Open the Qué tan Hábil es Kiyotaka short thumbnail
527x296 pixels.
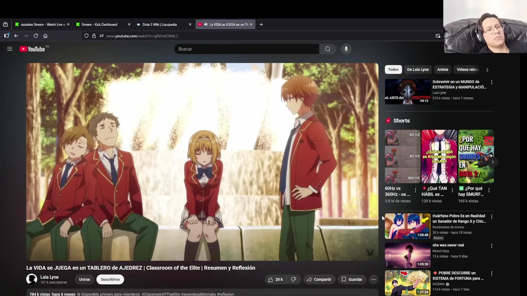tap(439, 157)
